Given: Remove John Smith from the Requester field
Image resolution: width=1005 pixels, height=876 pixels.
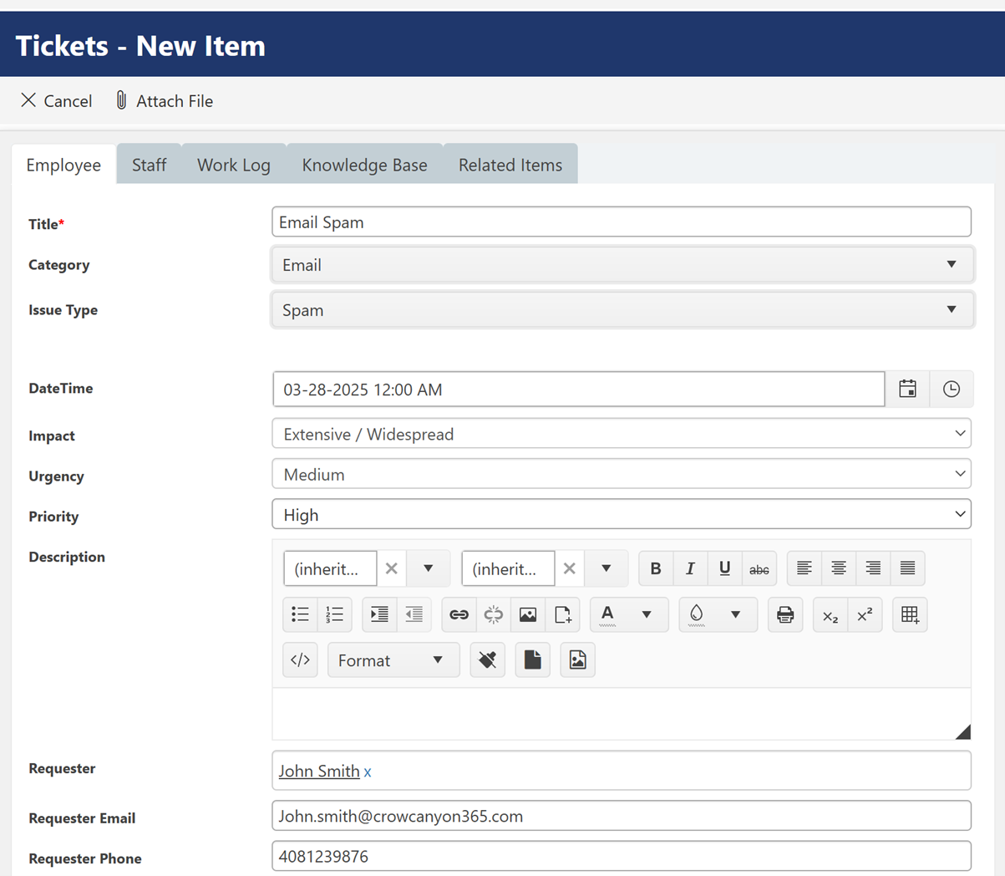Looking at the screenshot, I should click(368, 772).
